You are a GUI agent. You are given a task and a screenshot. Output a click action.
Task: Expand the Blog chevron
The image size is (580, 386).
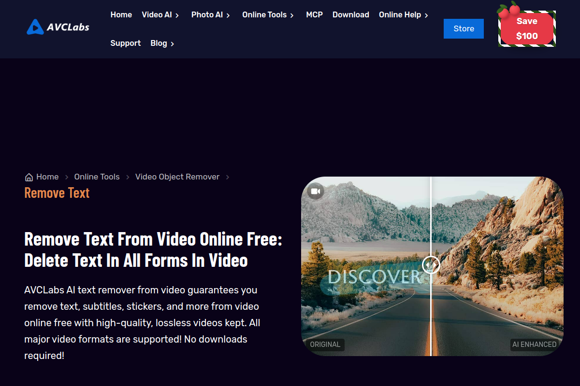[x=172, y=44]
